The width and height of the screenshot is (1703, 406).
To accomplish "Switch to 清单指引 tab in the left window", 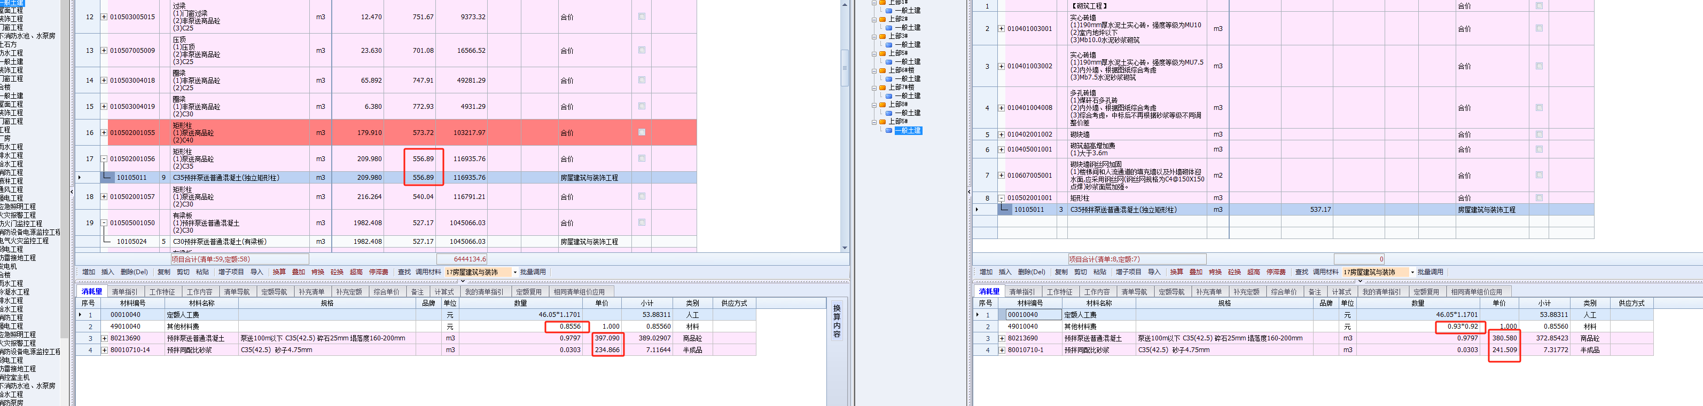I will click(125, 292).
